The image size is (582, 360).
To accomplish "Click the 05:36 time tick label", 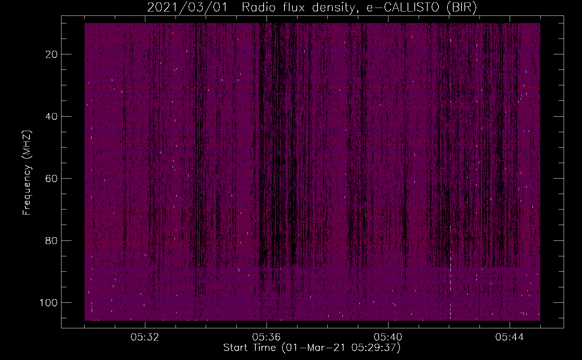I will coord(267,337).
